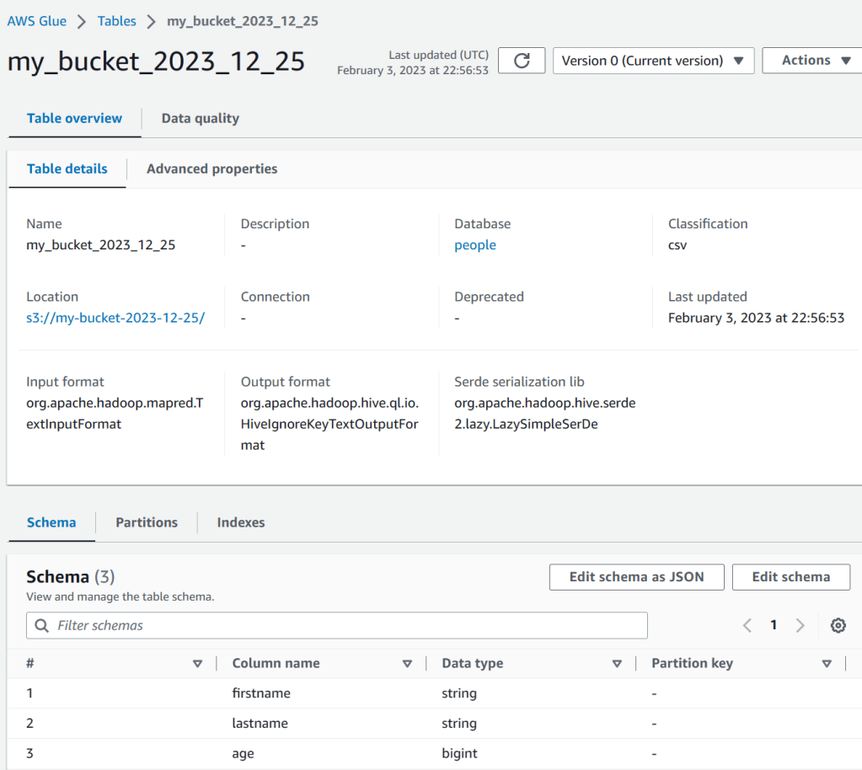Expand the Actions dropdown menu
The width and height of the screenshot is (862, 770).
pyautogui.click(x=811, y=61)
